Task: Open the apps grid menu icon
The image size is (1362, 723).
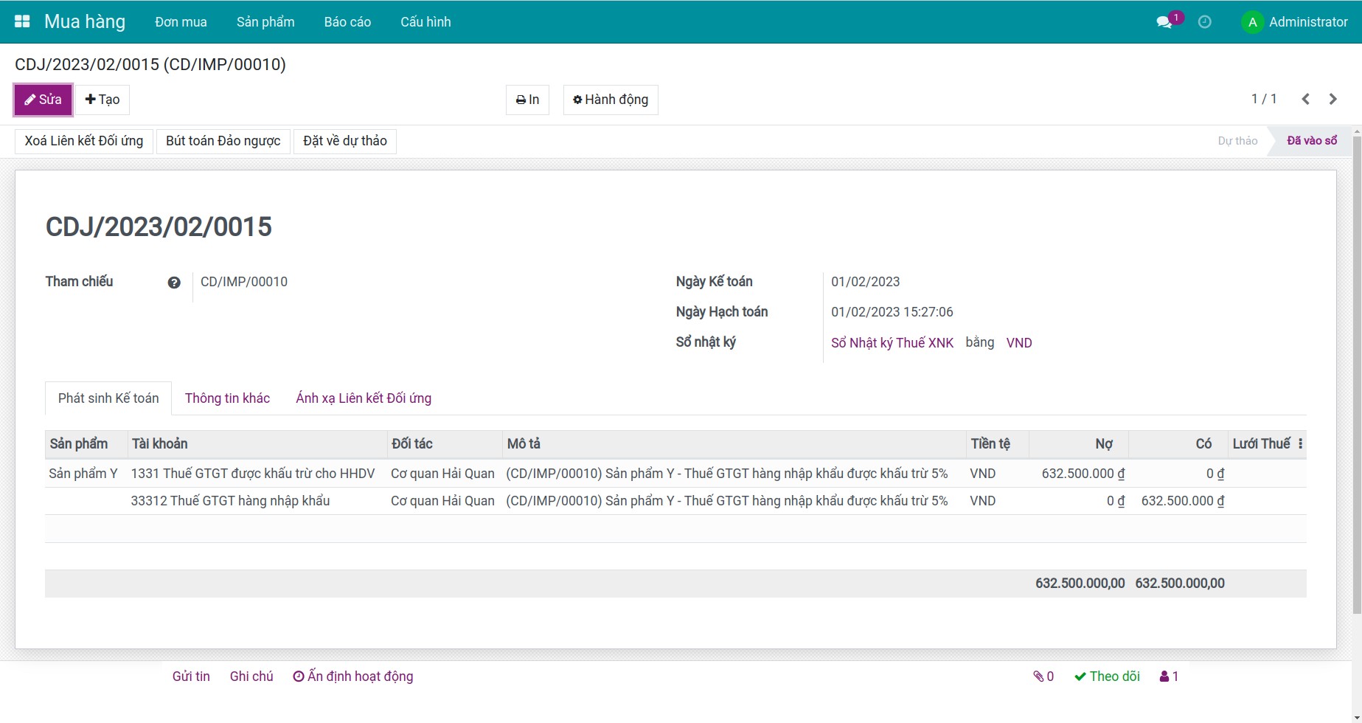Action: click(x=22, y=21)
